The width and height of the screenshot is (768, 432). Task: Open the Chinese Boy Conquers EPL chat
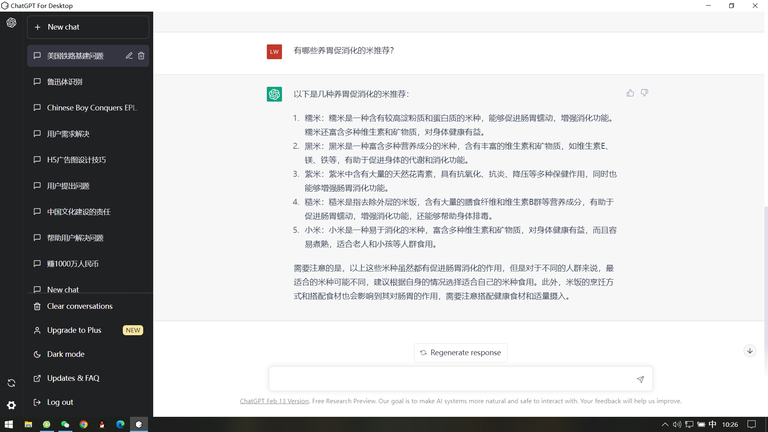(92, 108)
